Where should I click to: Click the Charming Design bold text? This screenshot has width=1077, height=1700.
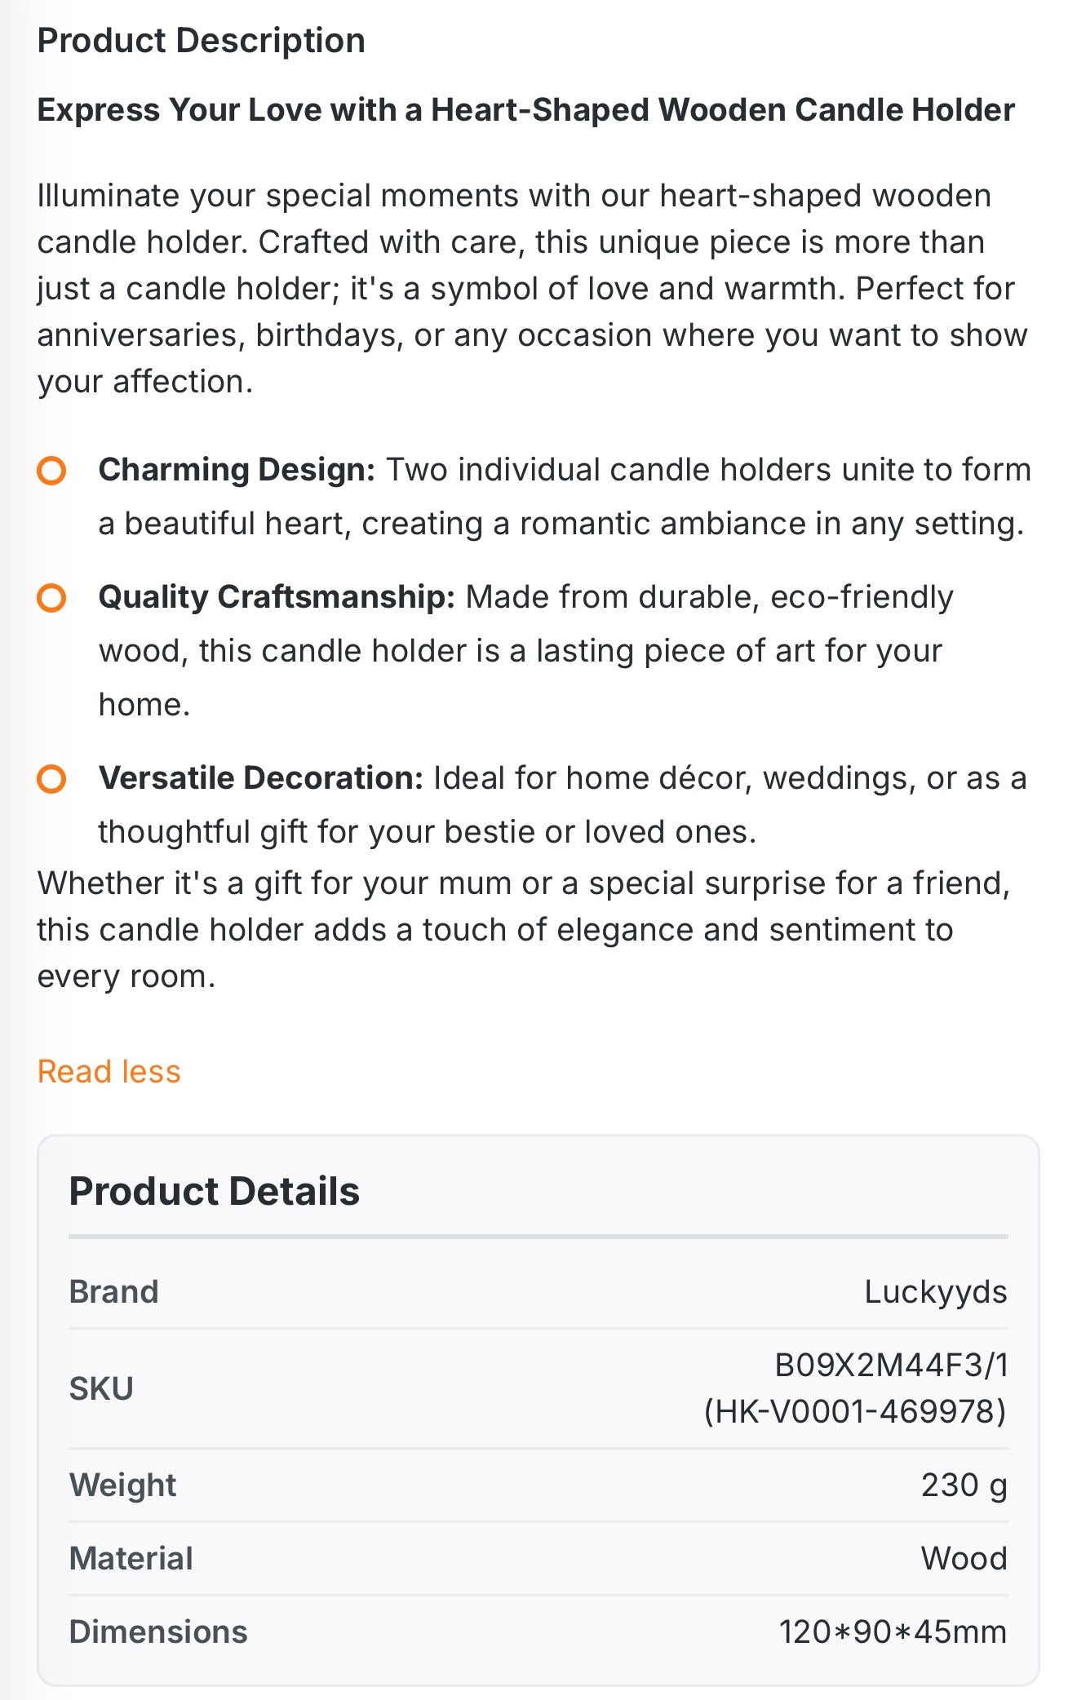pyautogui.click(x=237, y=471)
